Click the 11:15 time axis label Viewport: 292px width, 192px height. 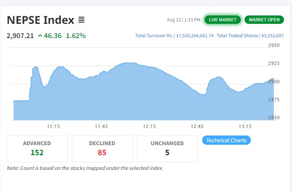click(53, 126)
